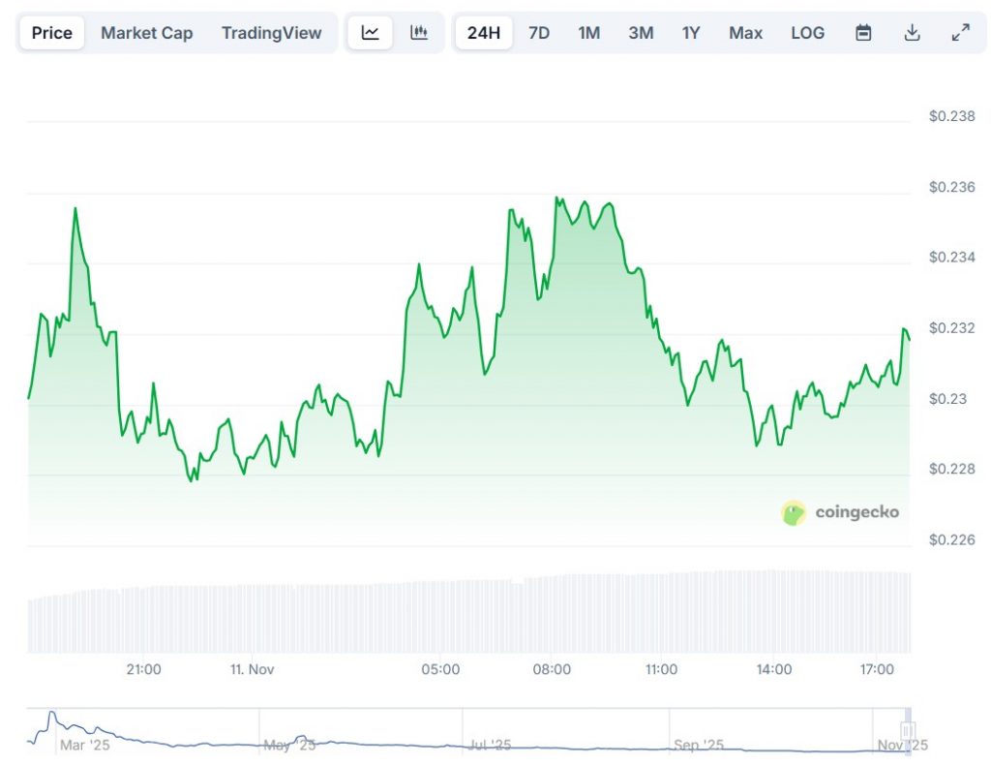The width and height of the screenshot is (991, 766).
Task: Select the 24H time range
Action: (483, 33)
